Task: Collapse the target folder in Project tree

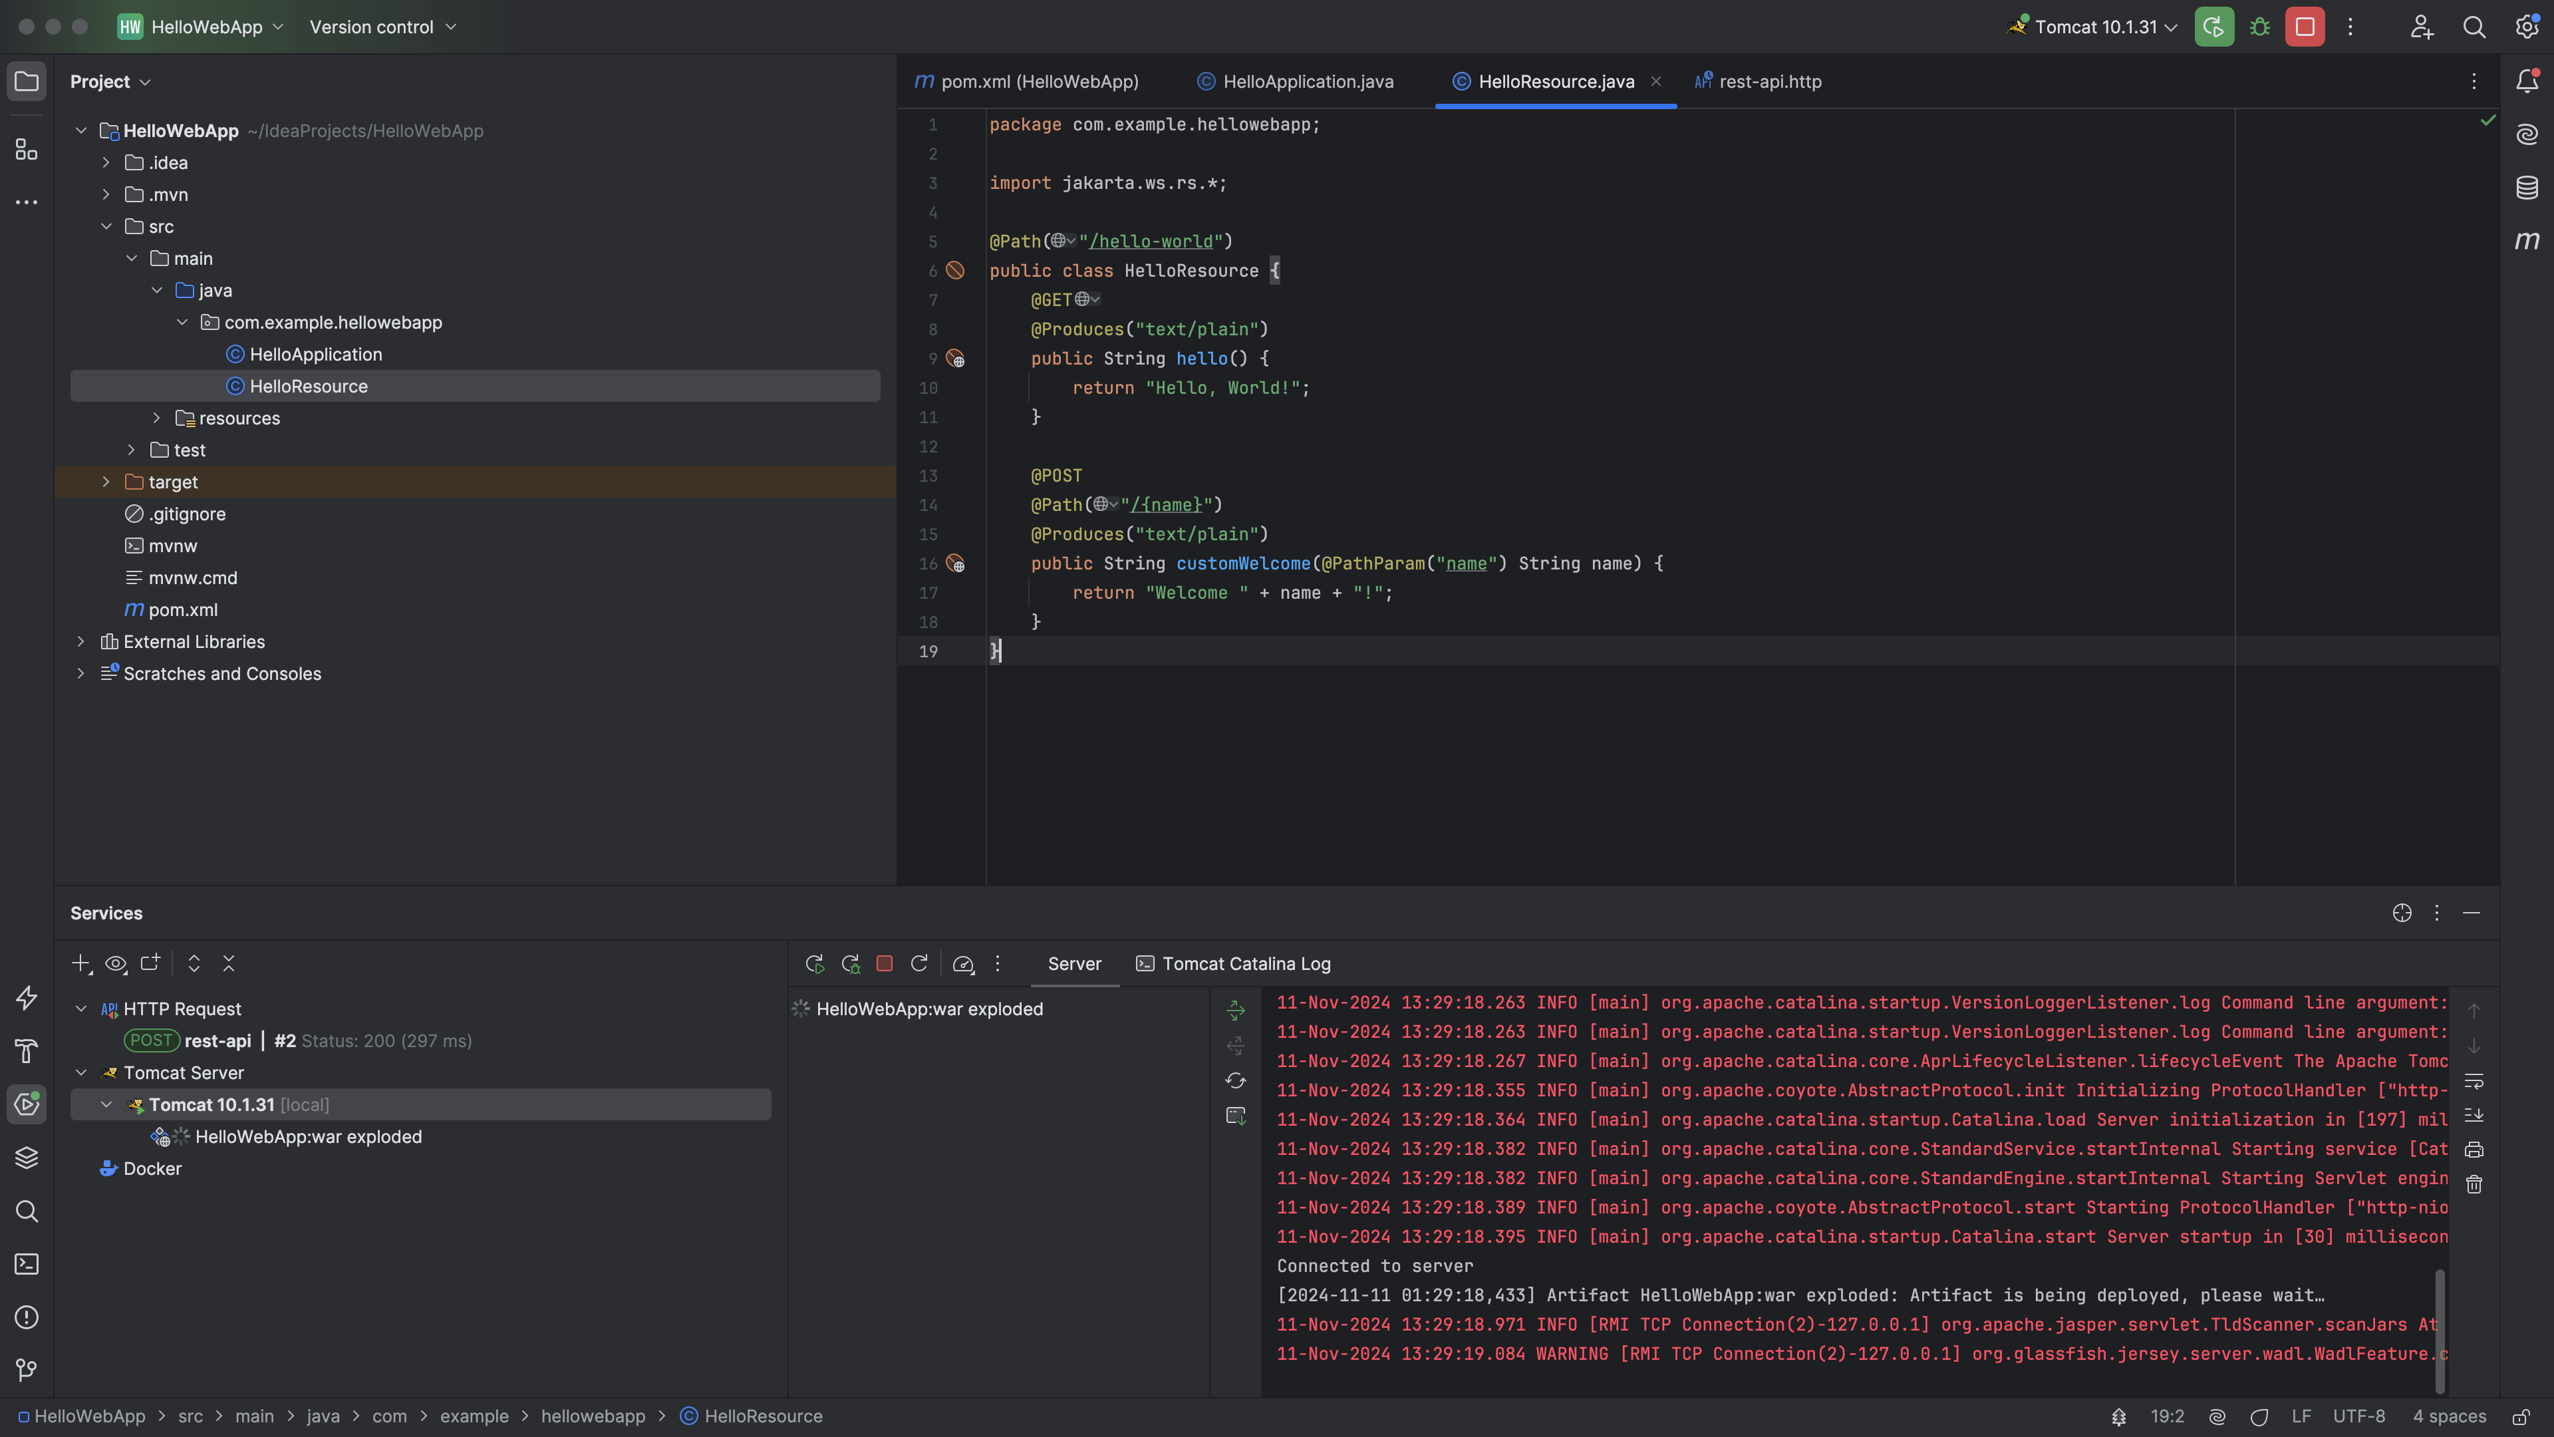Action: pos(106,482)
